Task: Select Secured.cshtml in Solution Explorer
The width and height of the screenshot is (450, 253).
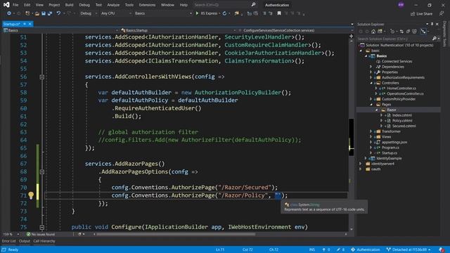Action: tap(404, 126)
